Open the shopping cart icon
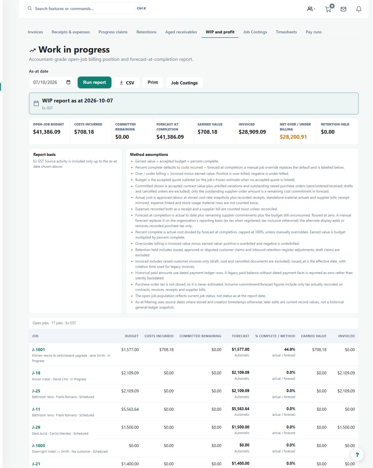The height and width of the screenshot is (468, 373). click(328, 9)
